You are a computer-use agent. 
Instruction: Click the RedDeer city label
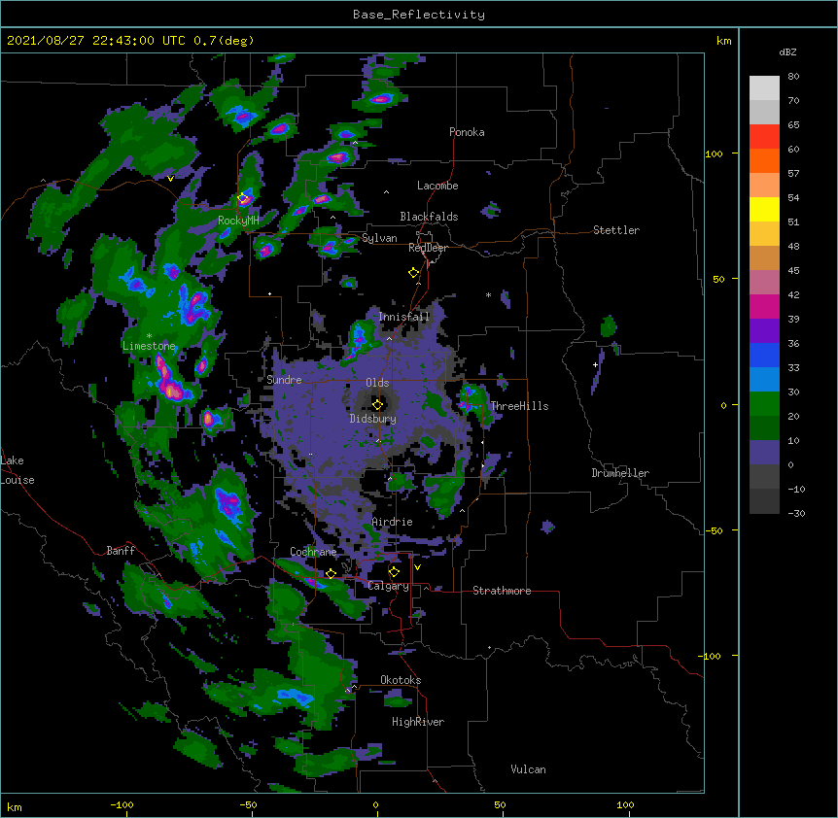428,248
